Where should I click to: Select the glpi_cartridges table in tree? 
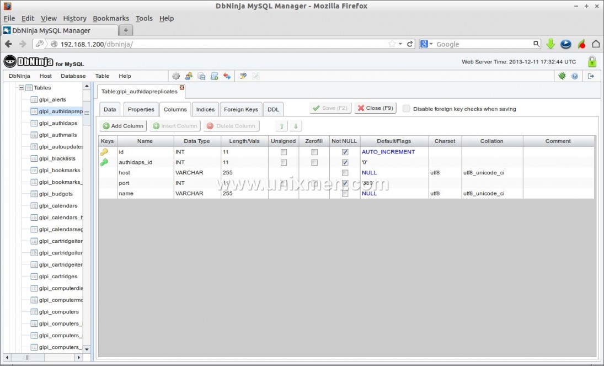pyautogui.click(x=58, y=277)
